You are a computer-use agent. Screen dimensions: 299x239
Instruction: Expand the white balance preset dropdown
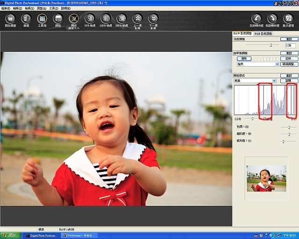click(x=277, y=64)
